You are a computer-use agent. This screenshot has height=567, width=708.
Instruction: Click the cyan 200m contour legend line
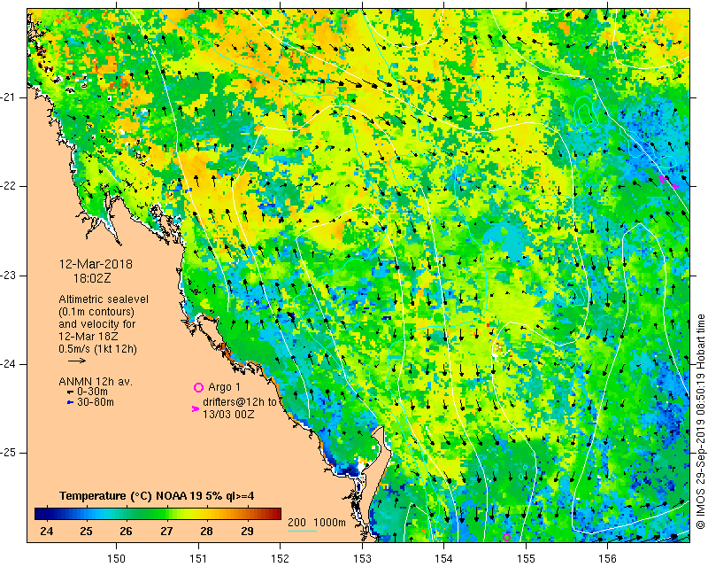pyautogui.click(x=302, y=531)
